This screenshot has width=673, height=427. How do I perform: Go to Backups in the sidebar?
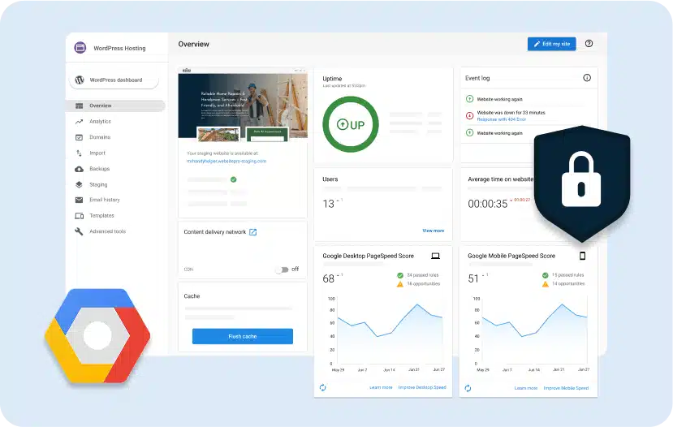[99, 169]
